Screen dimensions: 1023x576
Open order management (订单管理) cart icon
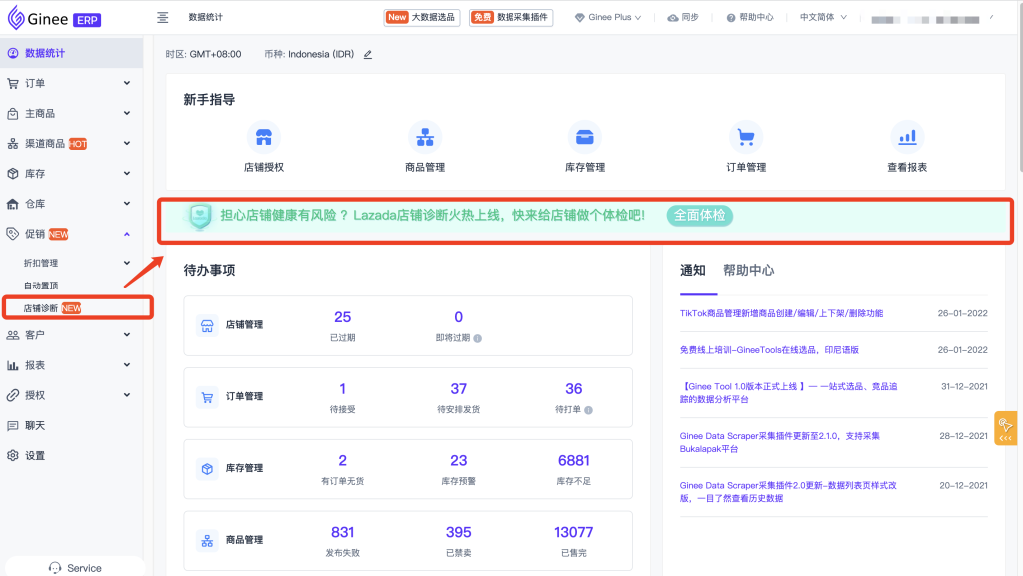coord(746,137)
